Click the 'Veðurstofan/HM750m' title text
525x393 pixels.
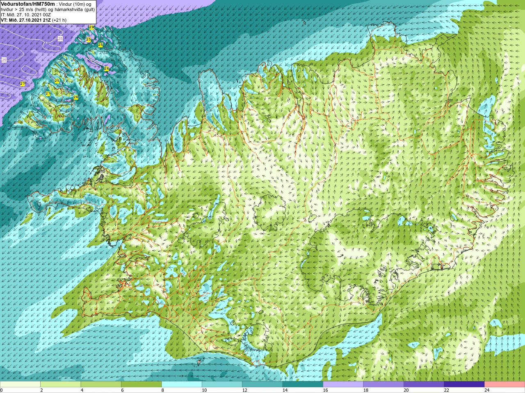click(28, 4)
